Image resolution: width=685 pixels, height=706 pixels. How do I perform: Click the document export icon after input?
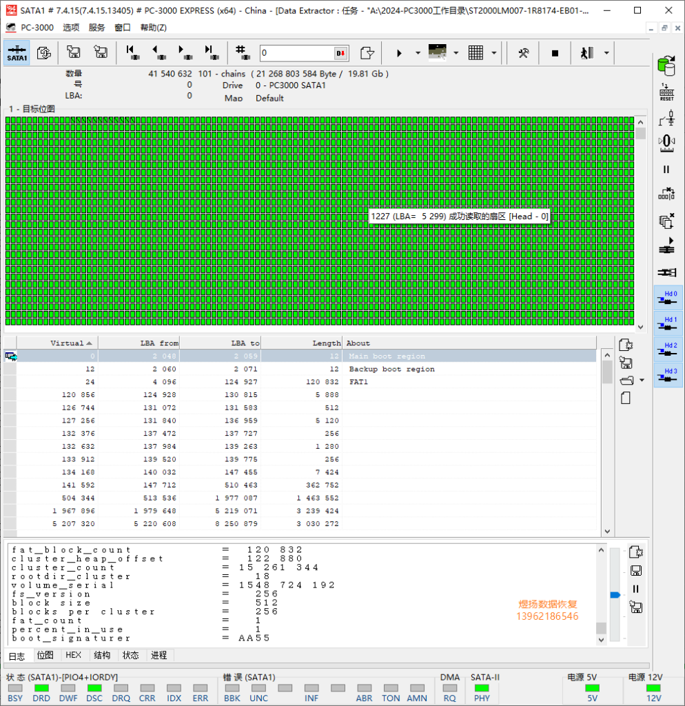[x=367, y=53]
